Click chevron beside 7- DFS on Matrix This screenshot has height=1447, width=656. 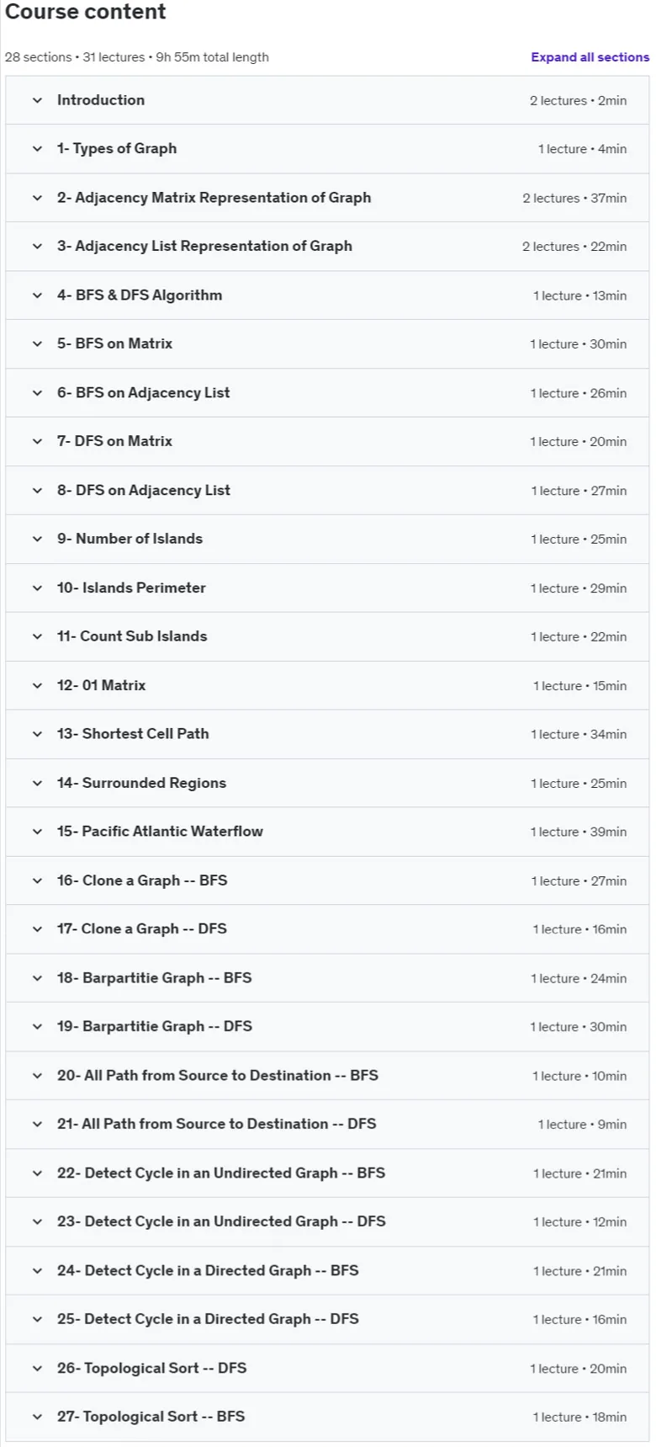point(37,441)
